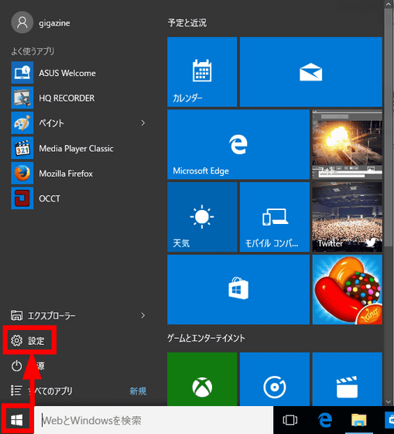Open the OCCT app icon

coord(22,198)
